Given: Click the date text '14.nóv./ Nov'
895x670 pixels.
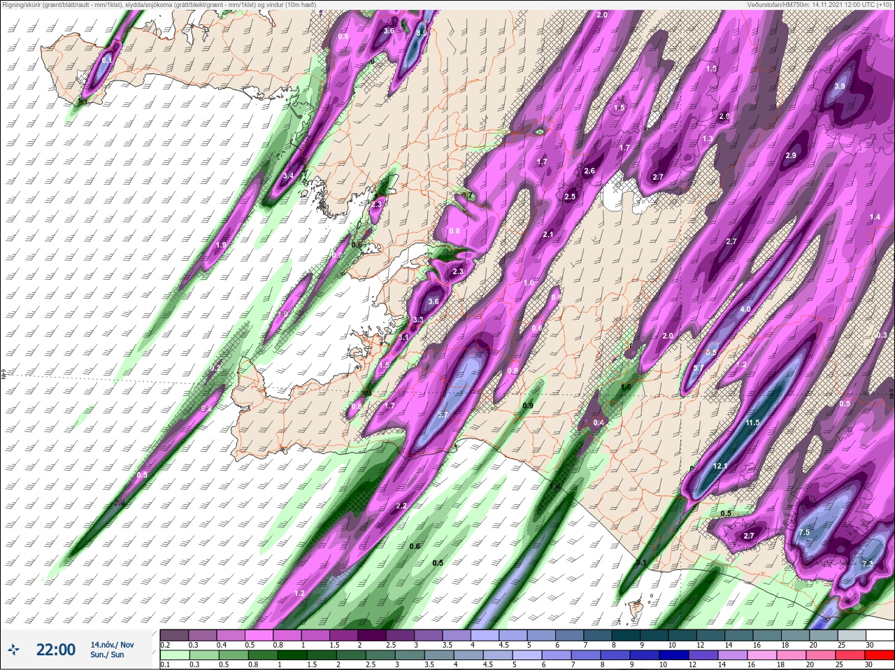Looking at the screenshot, I should [x=112, y=645].
